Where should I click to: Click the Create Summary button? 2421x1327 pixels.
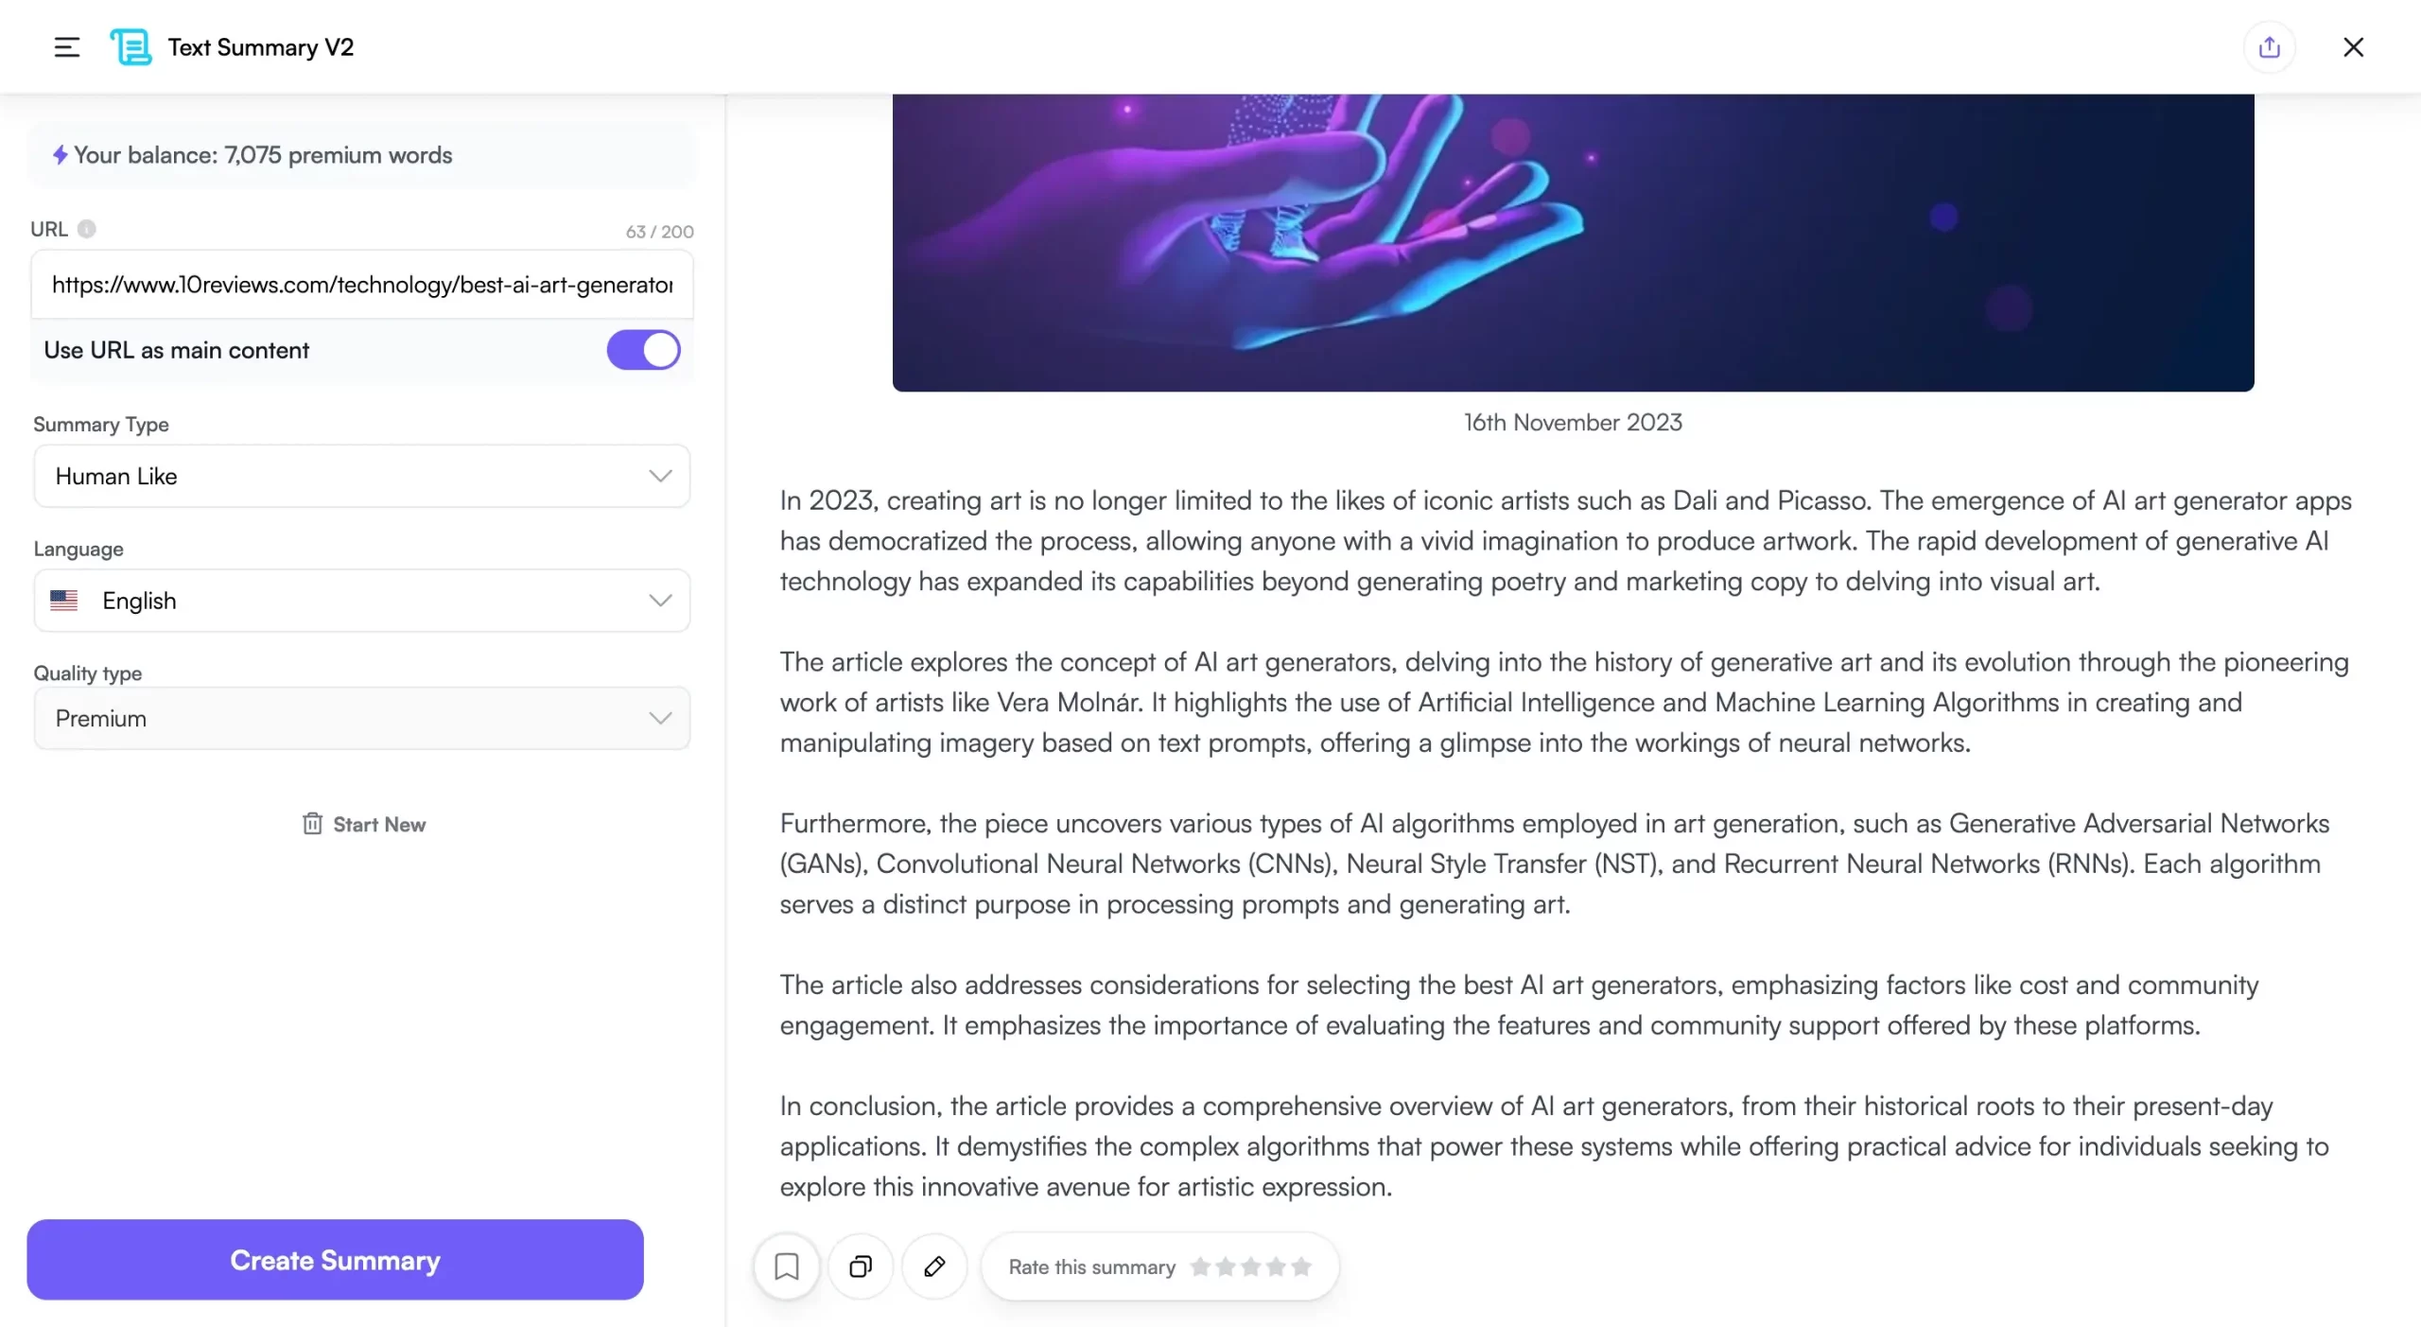(335, 1260)
